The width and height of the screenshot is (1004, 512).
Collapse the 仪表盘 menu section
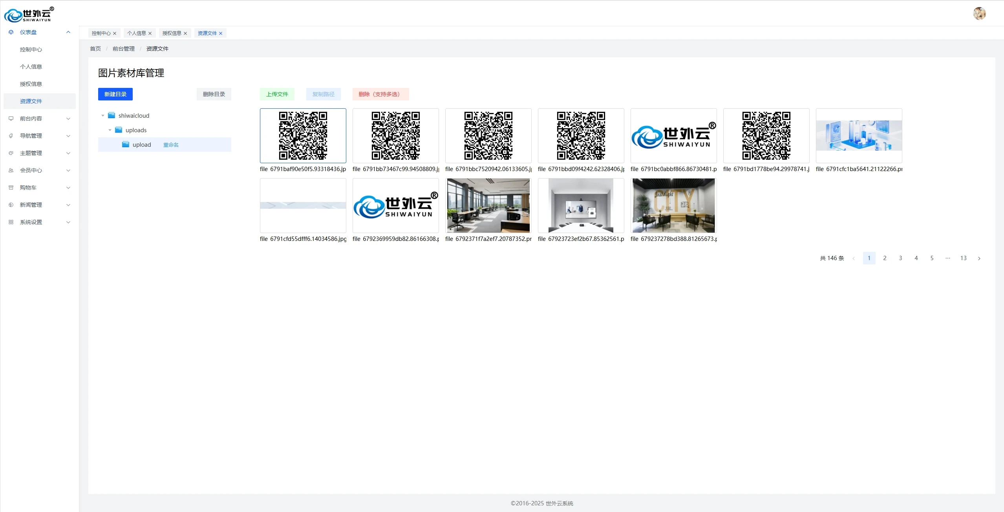click(68, 32)
